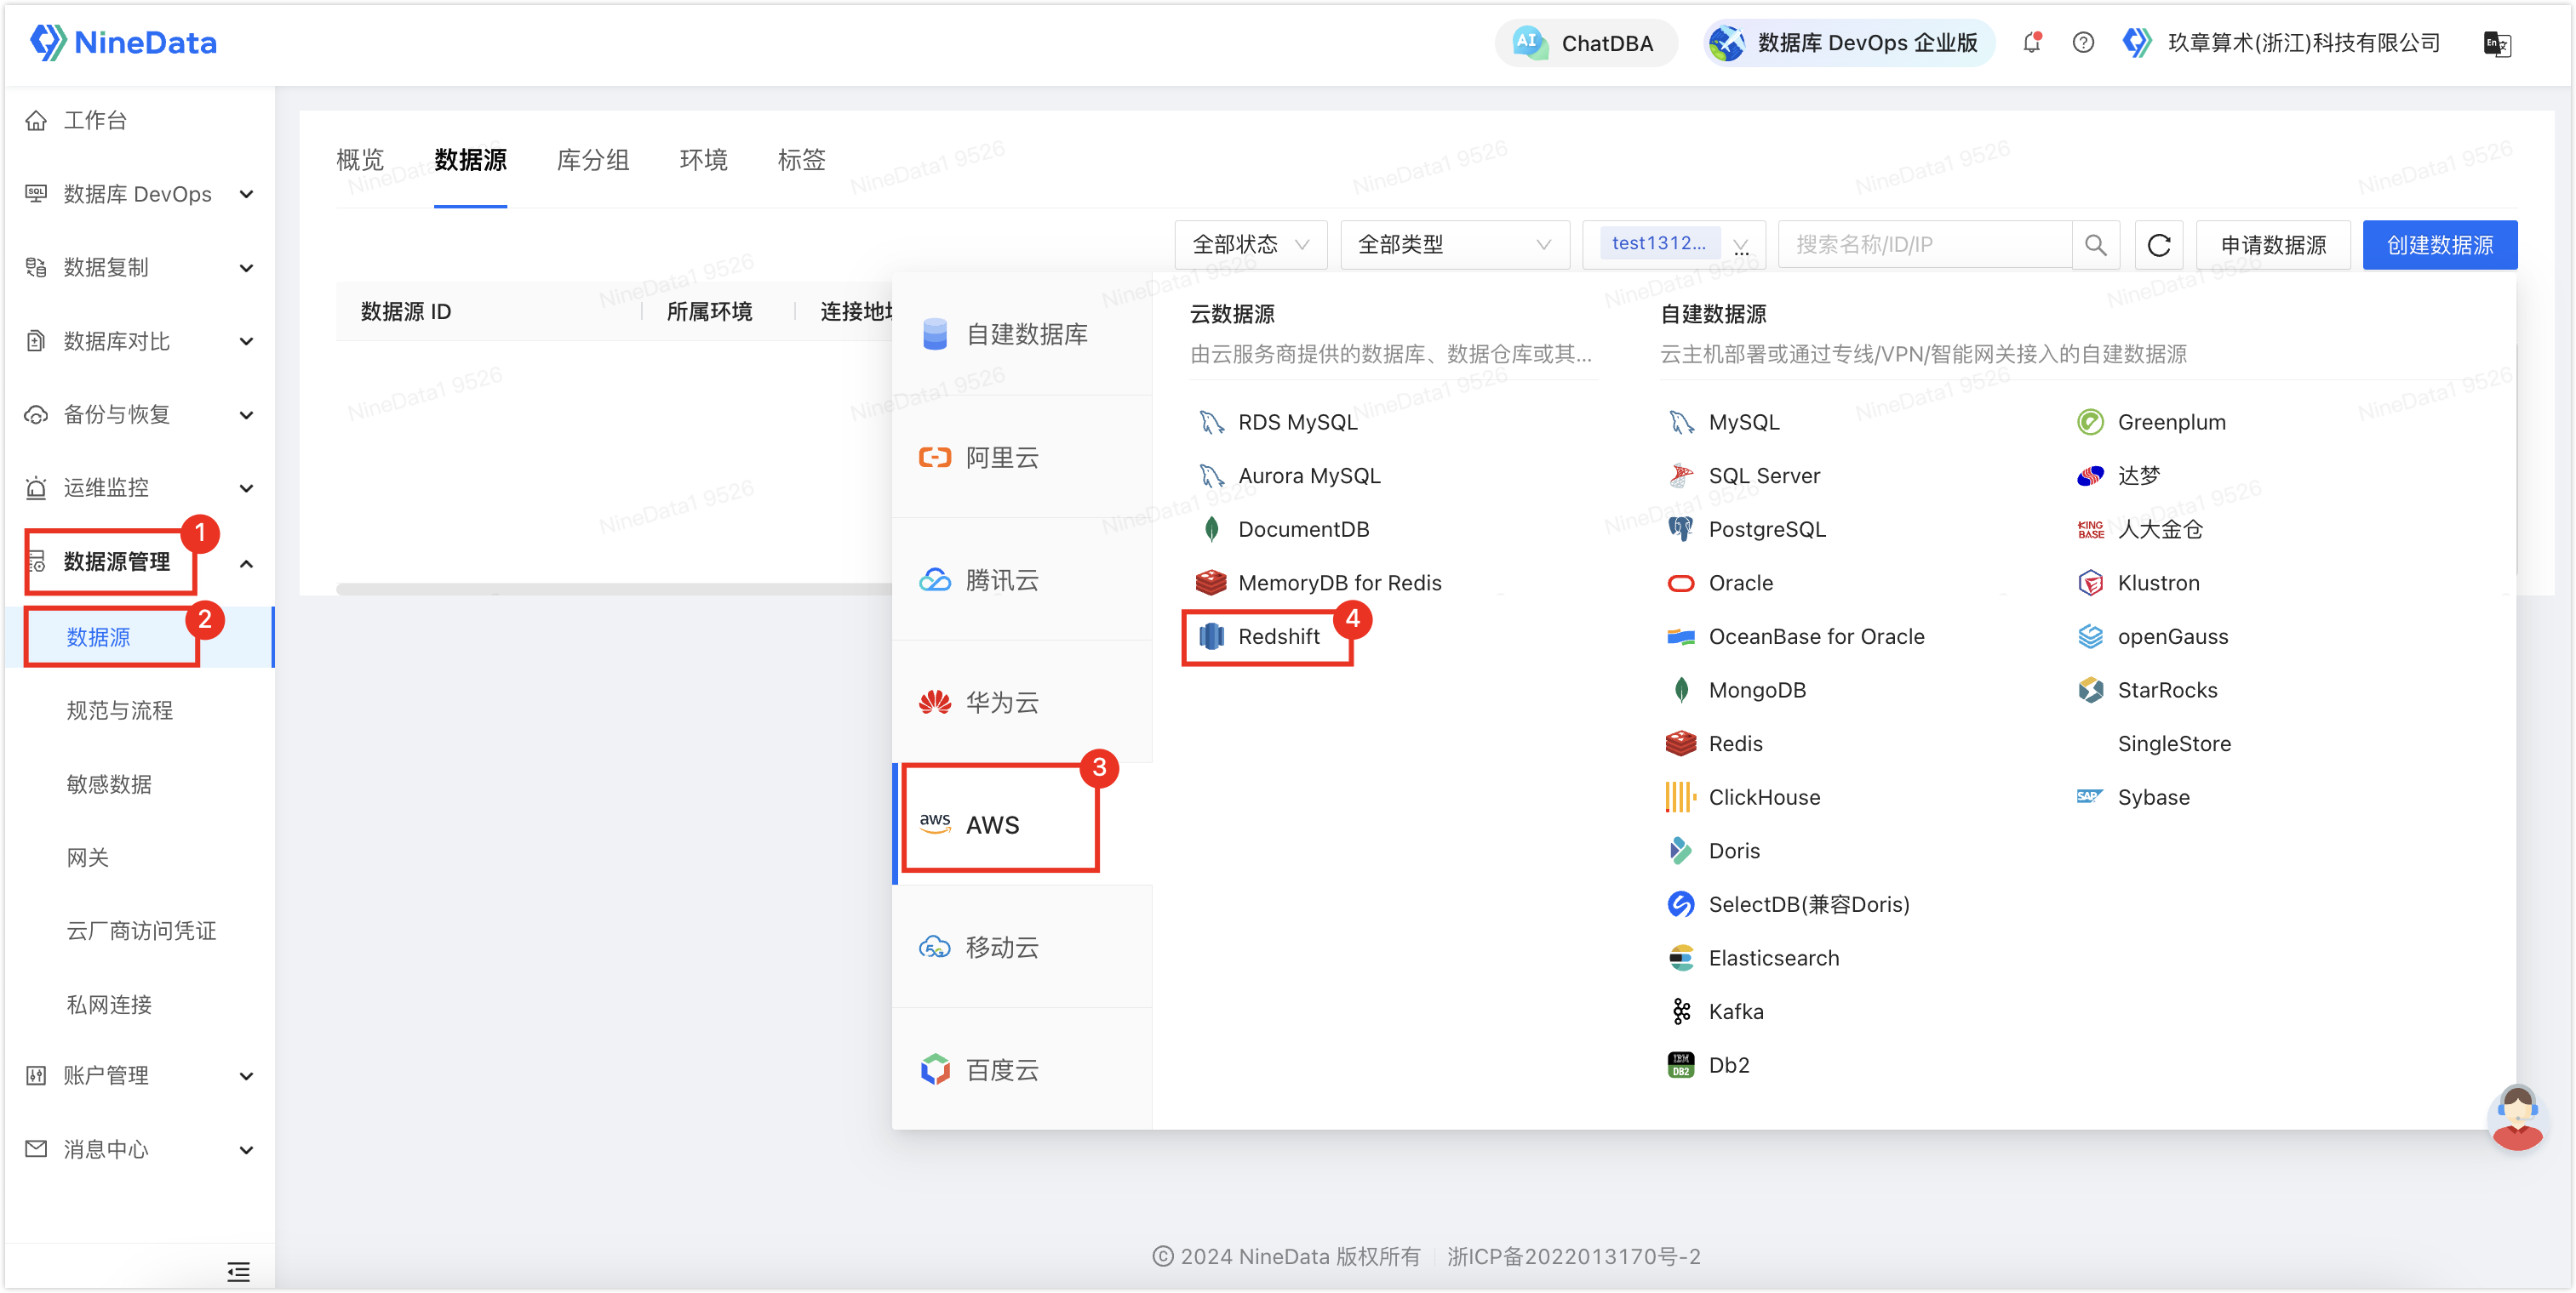Select the 腾讯云 provider category

pyautogui.click(x=1022, y=580)
